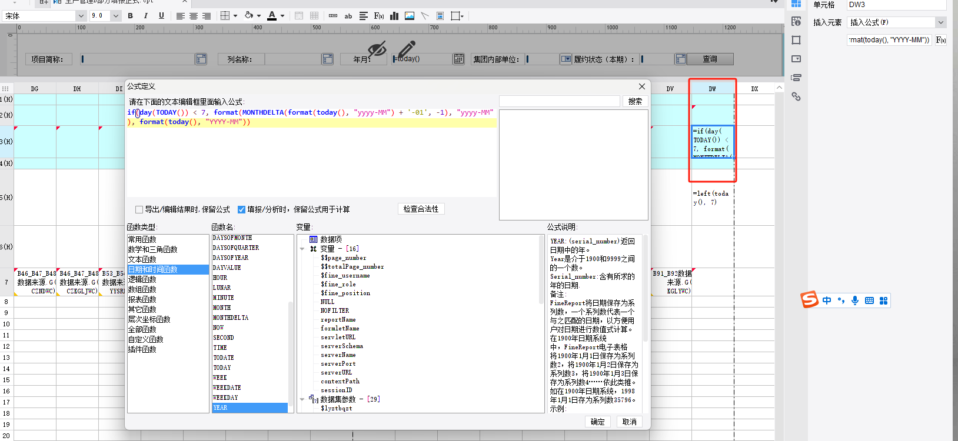This screenshot has height=441, width=958.
Task: Click Sogou IME microphone voice input icon
Action: (855, 300)
